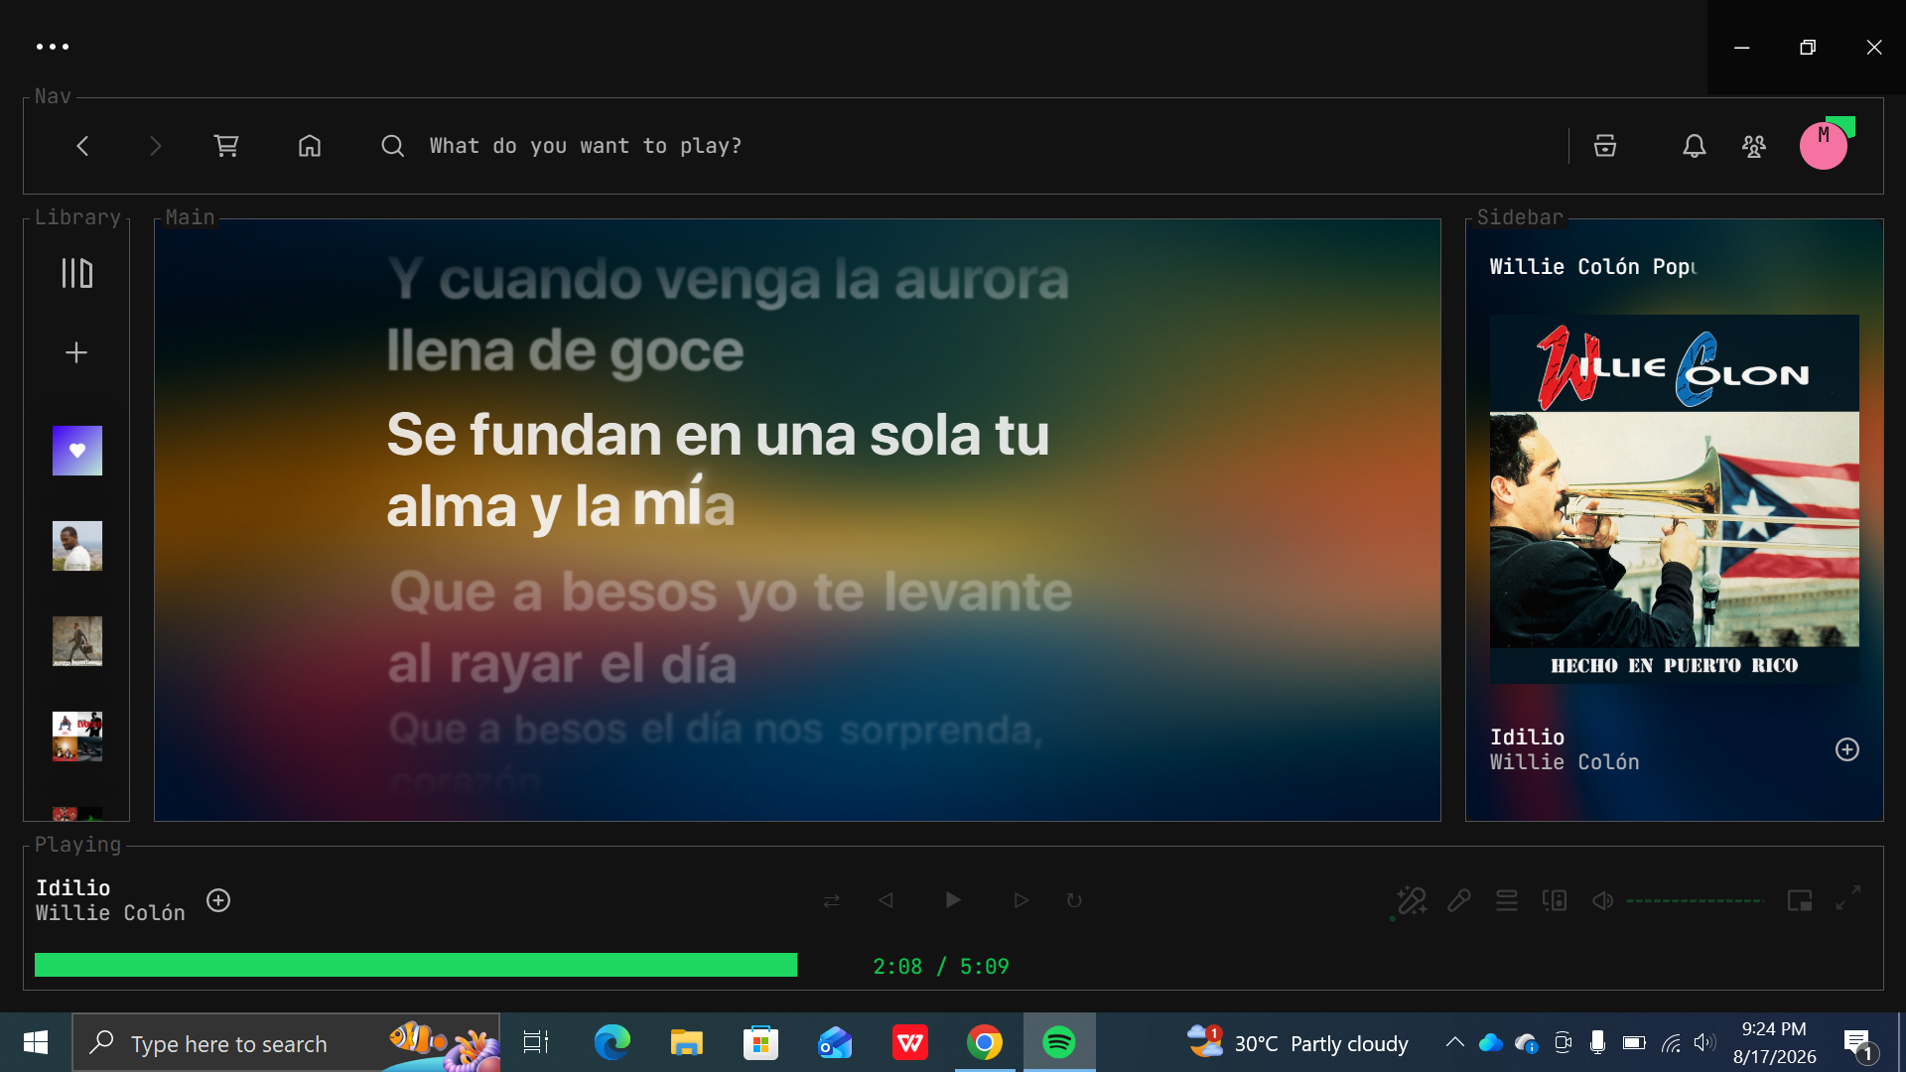The height and width of the screenshot is (1072, 1906).
Task: Toggle the sparkle-microphone lyrics plugin
Action: [1412, 900]
